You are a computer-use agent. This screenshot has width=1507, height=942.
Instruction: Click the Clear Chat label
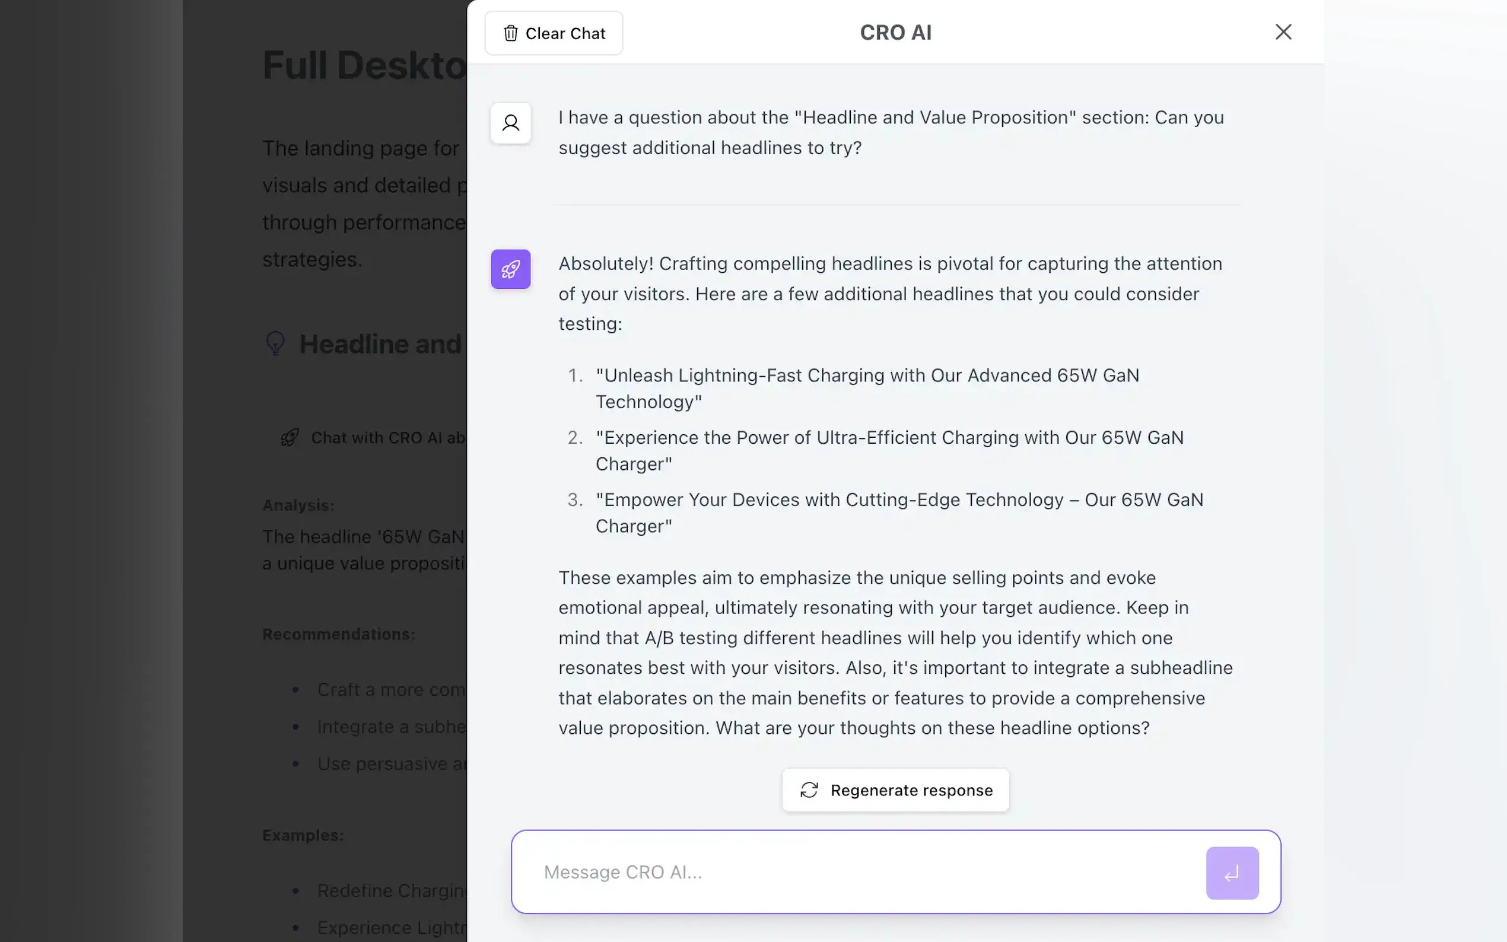(x=565, y=33)
